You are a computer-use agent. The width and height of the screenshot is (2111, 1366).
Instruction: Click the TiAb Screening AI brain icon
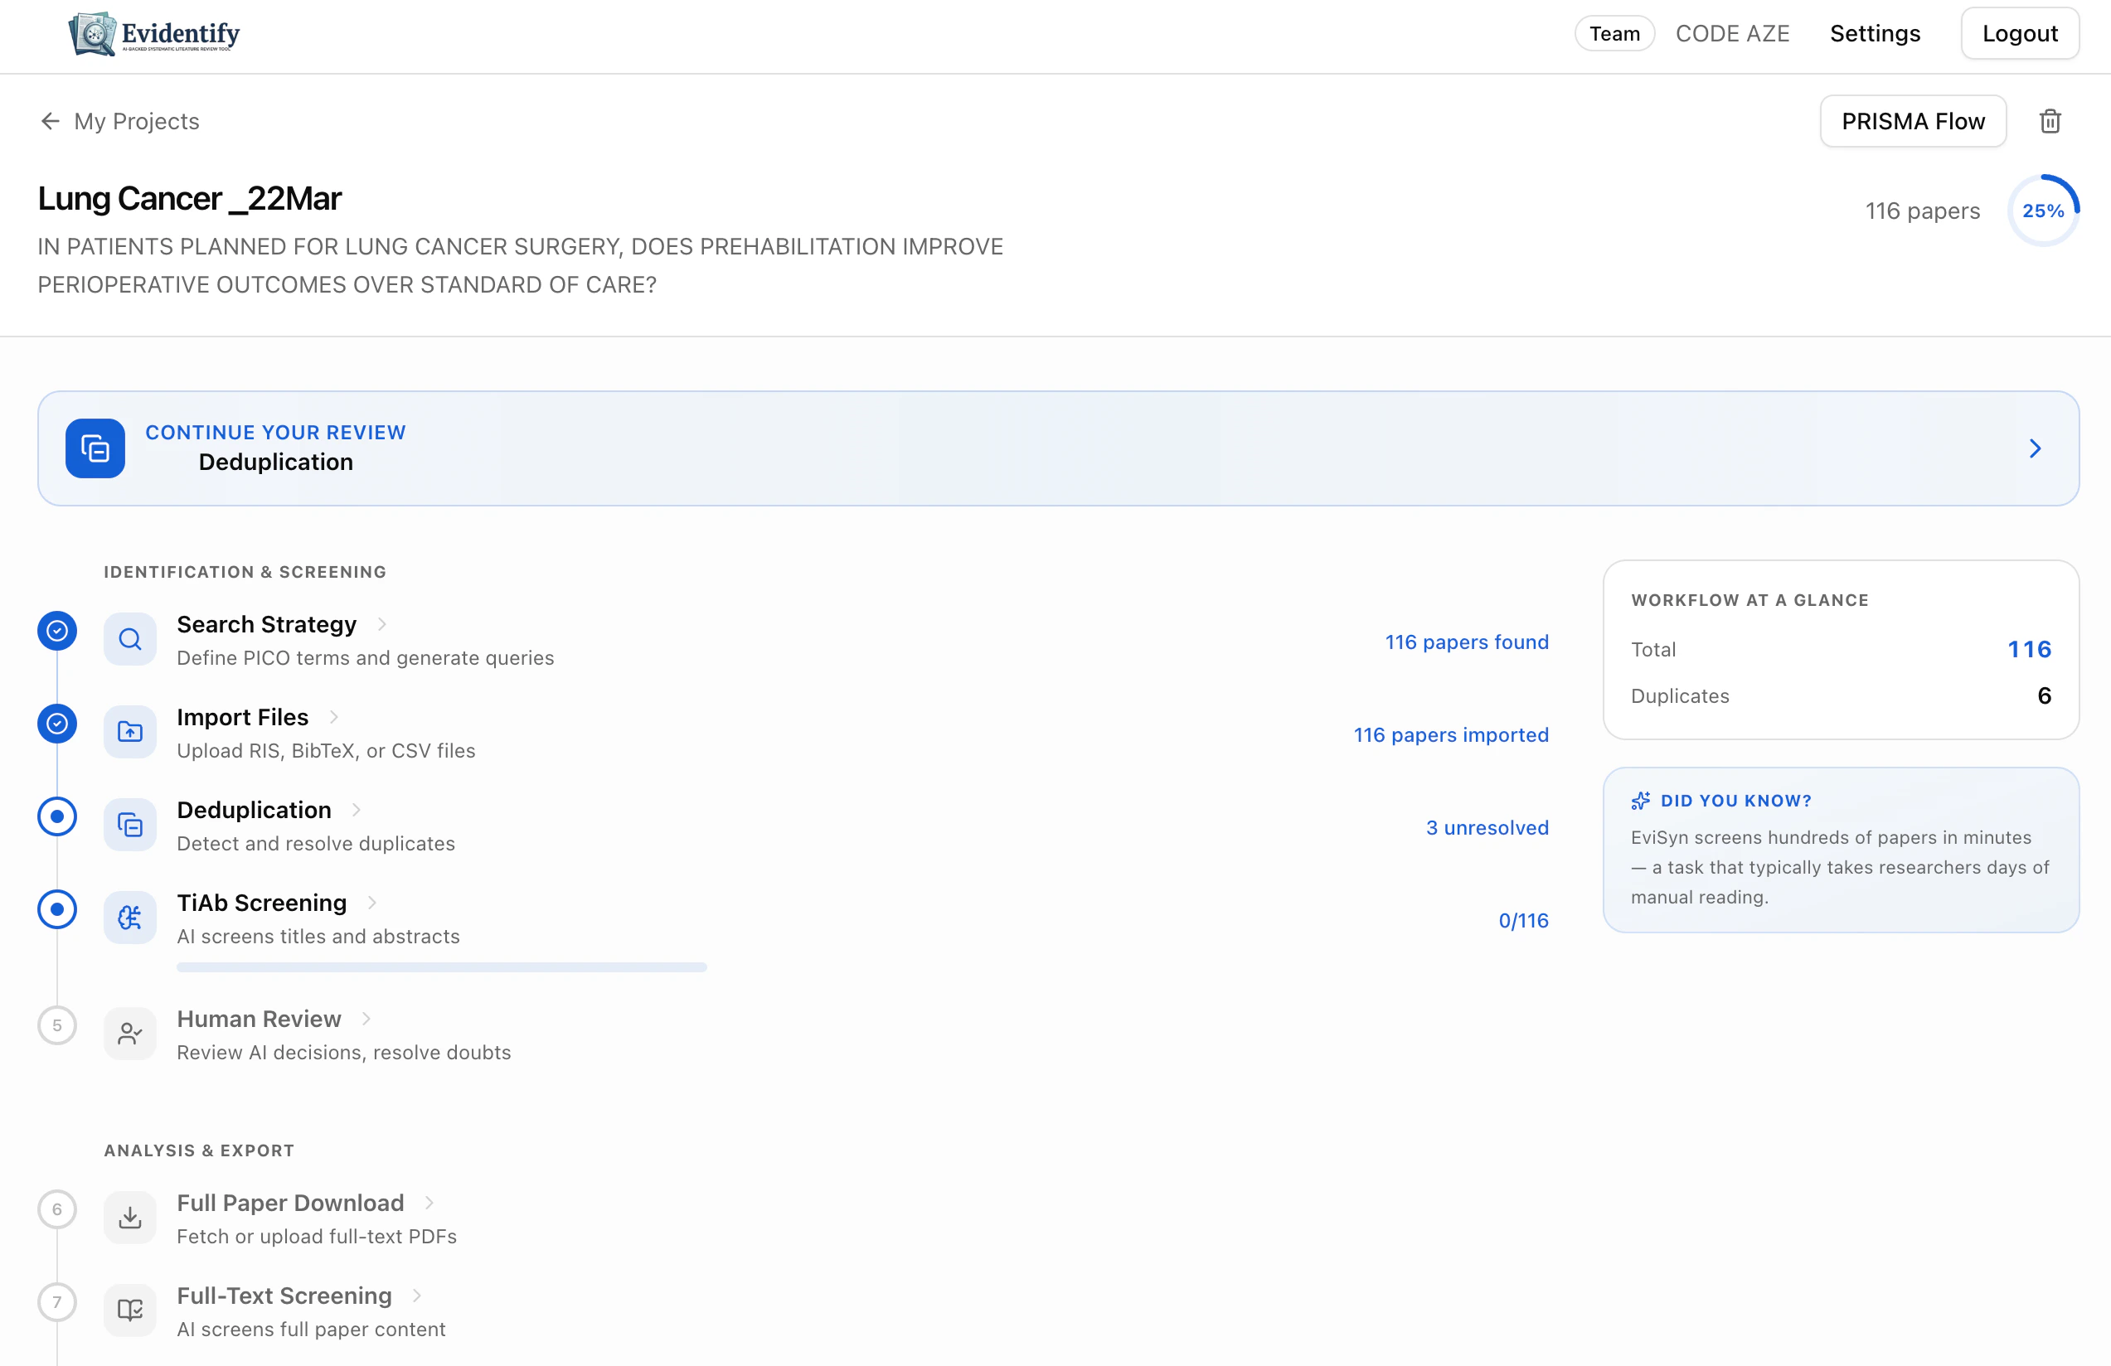tap(129, 918)
